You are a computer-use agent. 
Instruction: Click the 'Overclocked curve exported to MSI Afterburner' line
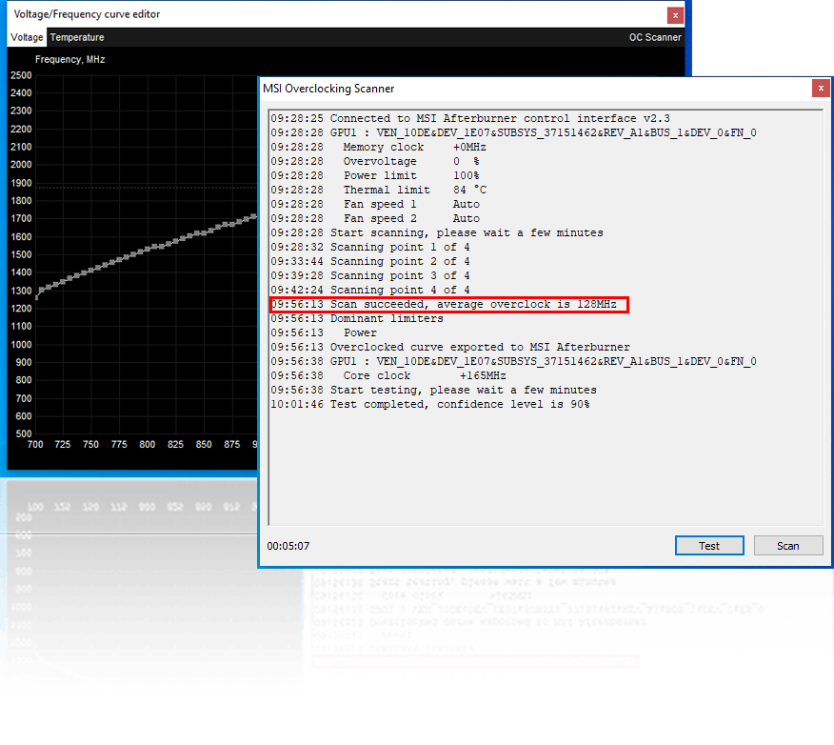[x=450, y=348]
